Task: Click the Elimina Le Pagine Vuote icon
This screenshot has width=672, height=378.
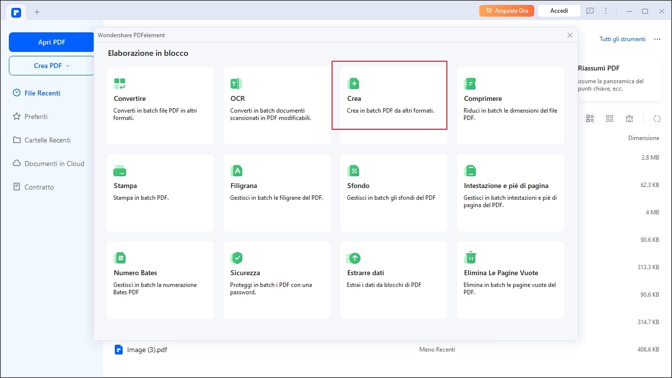Action: (470, 257)
